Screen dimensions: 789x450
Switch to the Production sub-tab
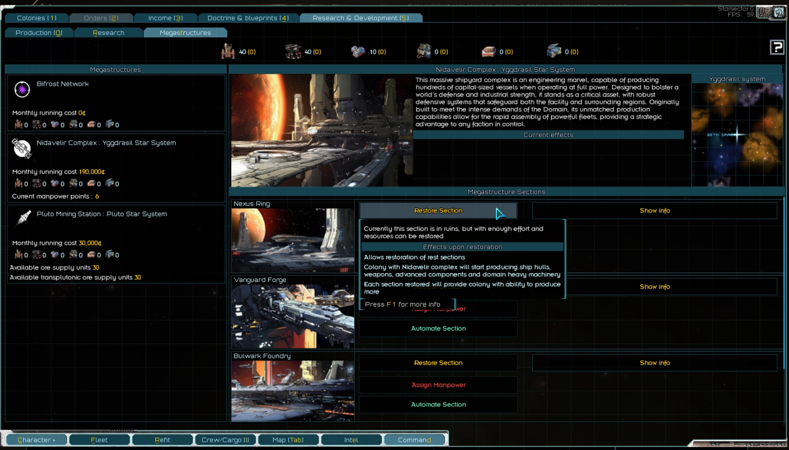39,33
